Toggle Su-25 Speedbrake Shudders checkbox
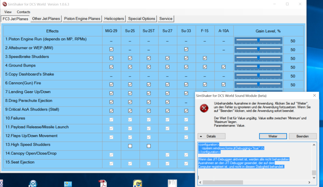Viewport: 323px width, 187px height. pos(130,58)
